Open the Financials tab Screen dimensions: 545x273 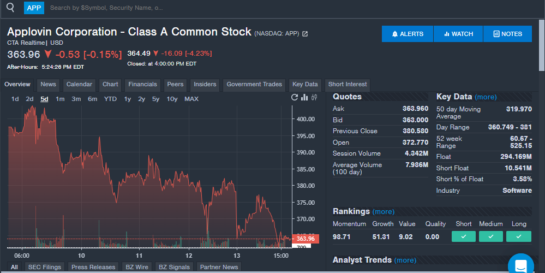pos(142,85)
